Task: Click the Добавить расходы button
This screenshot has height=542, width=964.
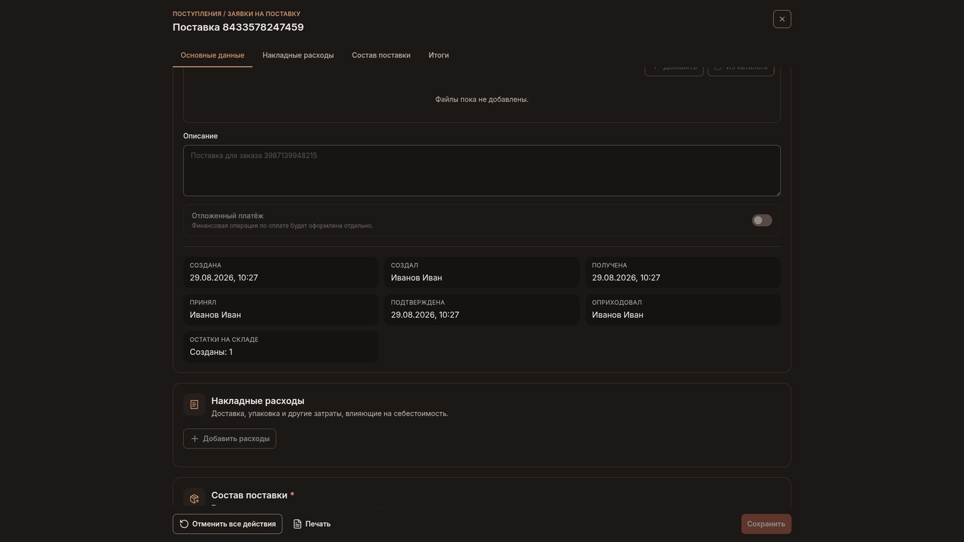Action: pyautogui.click(x=230, y=439)
